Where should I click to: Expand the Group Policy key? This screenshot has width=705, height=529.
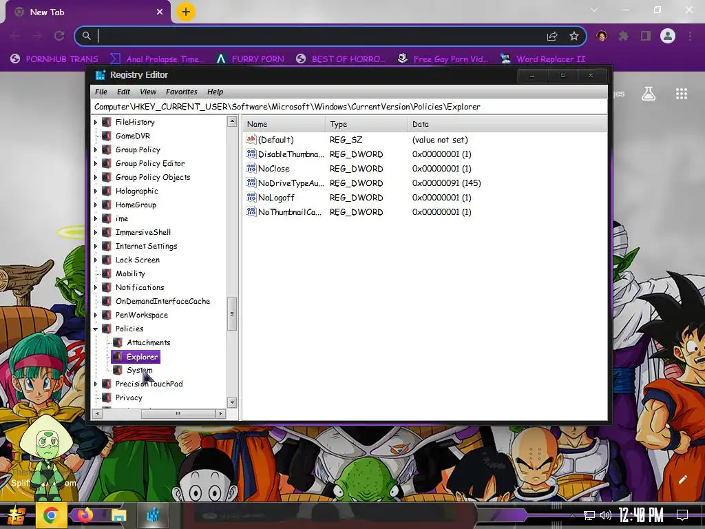click(x=96, y=149)
